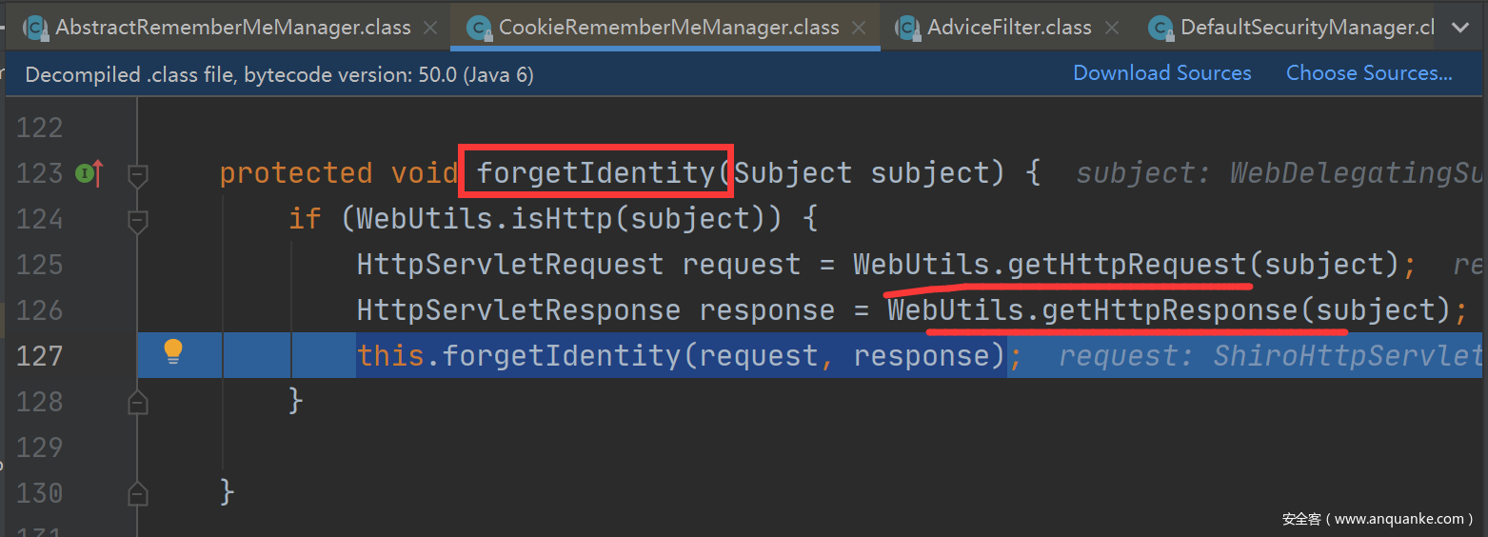The height and width of the screenshot is (537, 1488).
Task: Switch to the AdviceFilter.class tab
Action: pos(1009,28)
